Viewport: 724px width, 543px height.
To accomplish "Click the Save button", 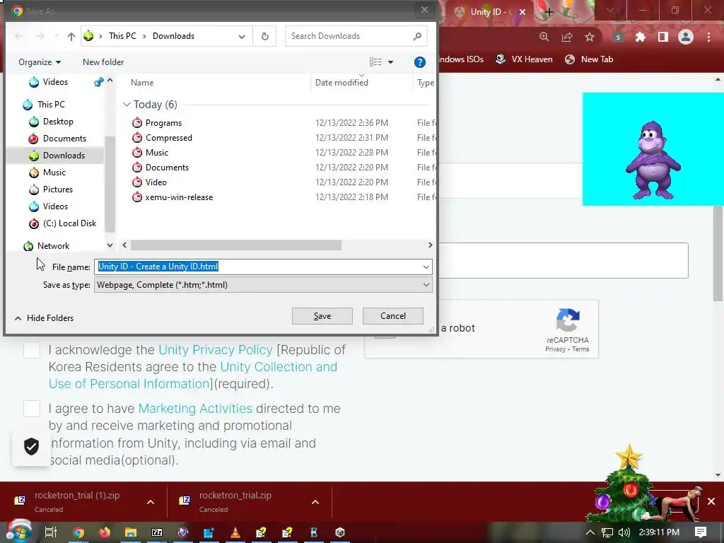I will [x=322, y=316].
